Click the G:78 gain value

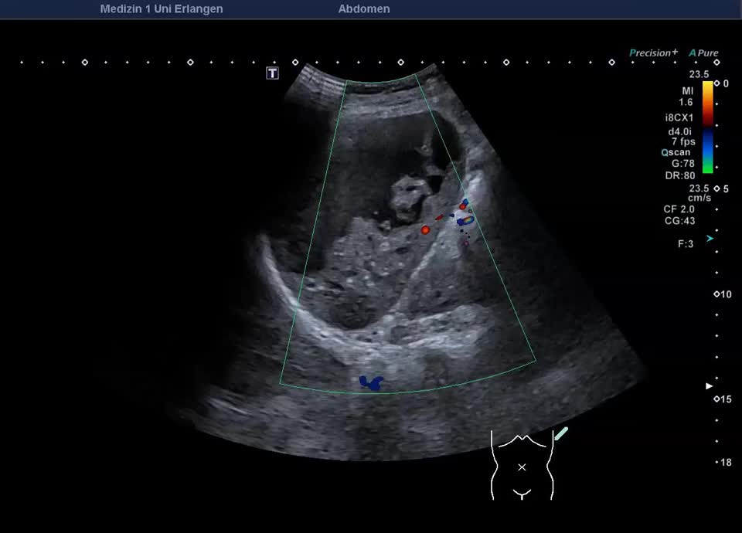click(x=682, y=163)
